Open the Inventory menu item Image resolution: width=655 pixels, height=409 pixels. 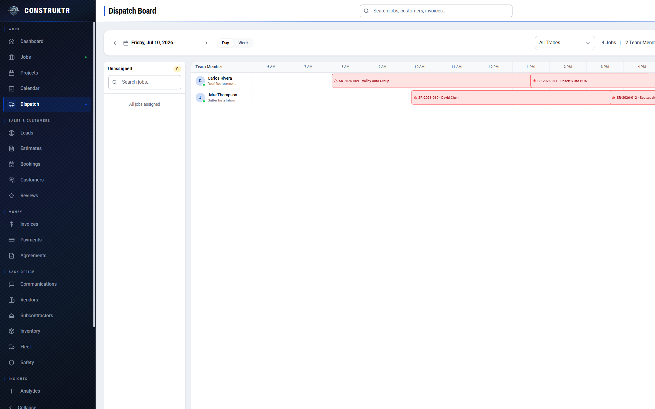47,331
